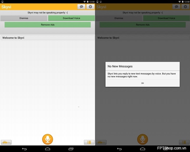
Task: Click Dismiss in the left screen
Action: pos(24,18)
